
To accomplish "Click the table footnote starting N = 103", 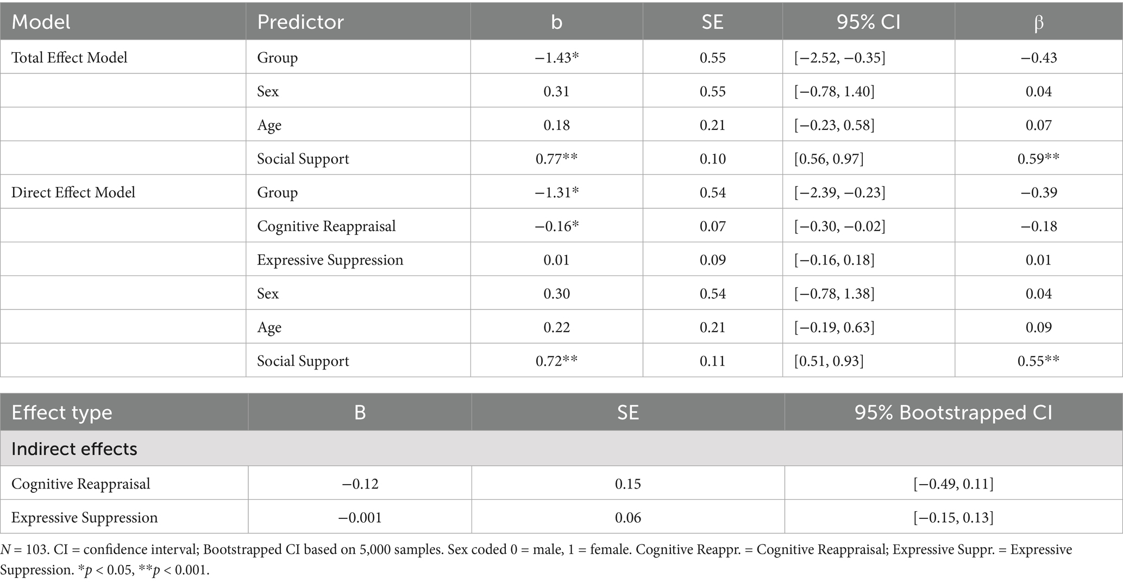I will click(x=536, y=560).
